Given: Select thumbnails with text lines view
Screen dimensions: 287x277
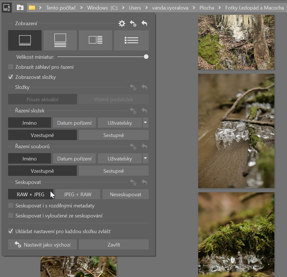Looking at the screenshot, I should [x=60, y=40].
